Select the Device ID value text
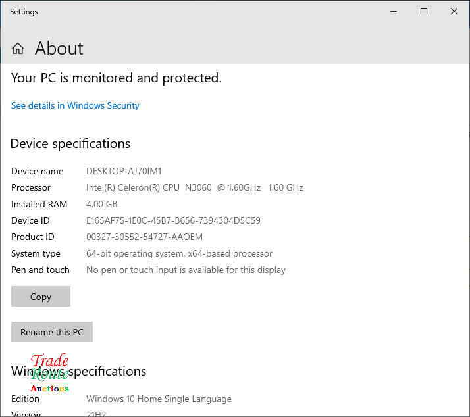This screenshot has height=417, width=470. pos(173,220)
